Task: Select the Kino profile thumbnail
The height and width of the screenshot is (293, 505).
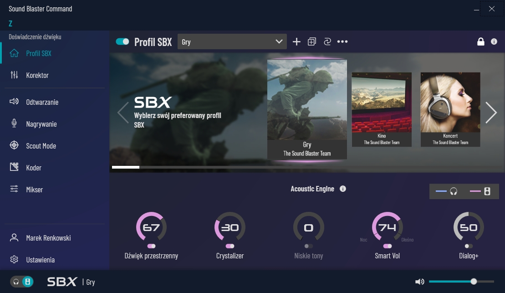Action: [x=382, y=110]
